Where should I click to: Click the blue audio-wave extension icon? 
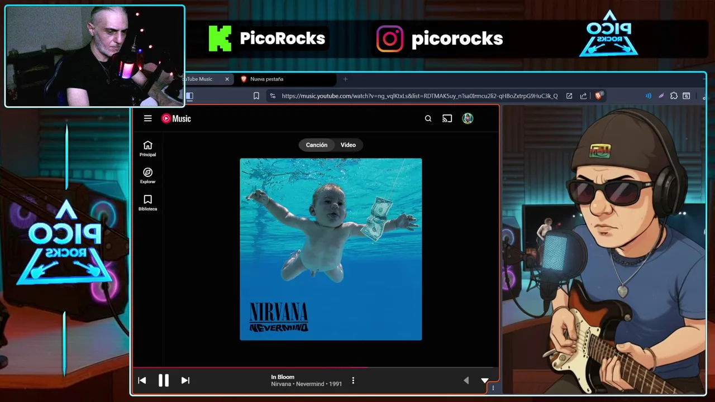click(x=649, y=96)
